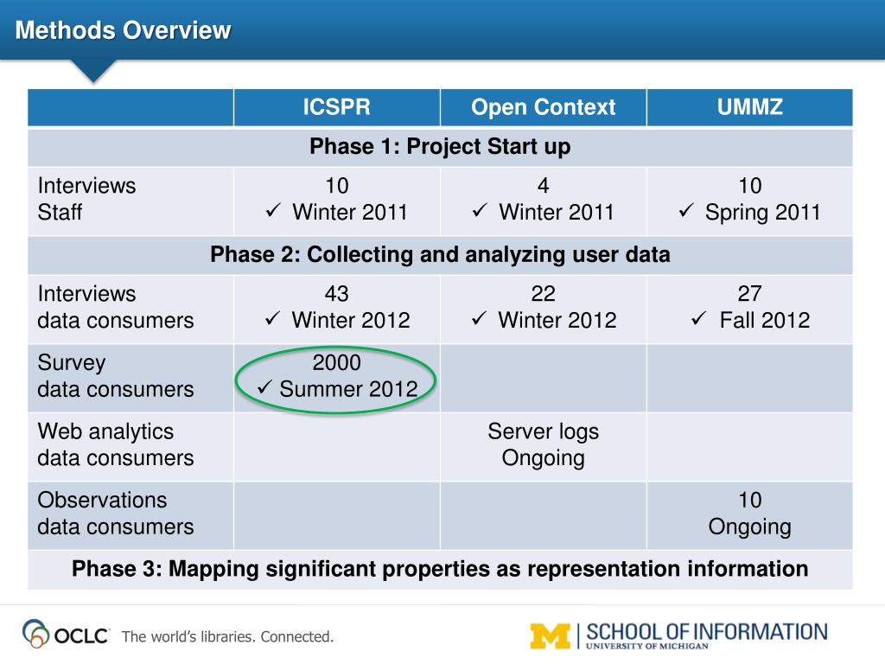Click the circled 2000 survey cell
Screen dimensions: 885x664
(x=337, y=379)
